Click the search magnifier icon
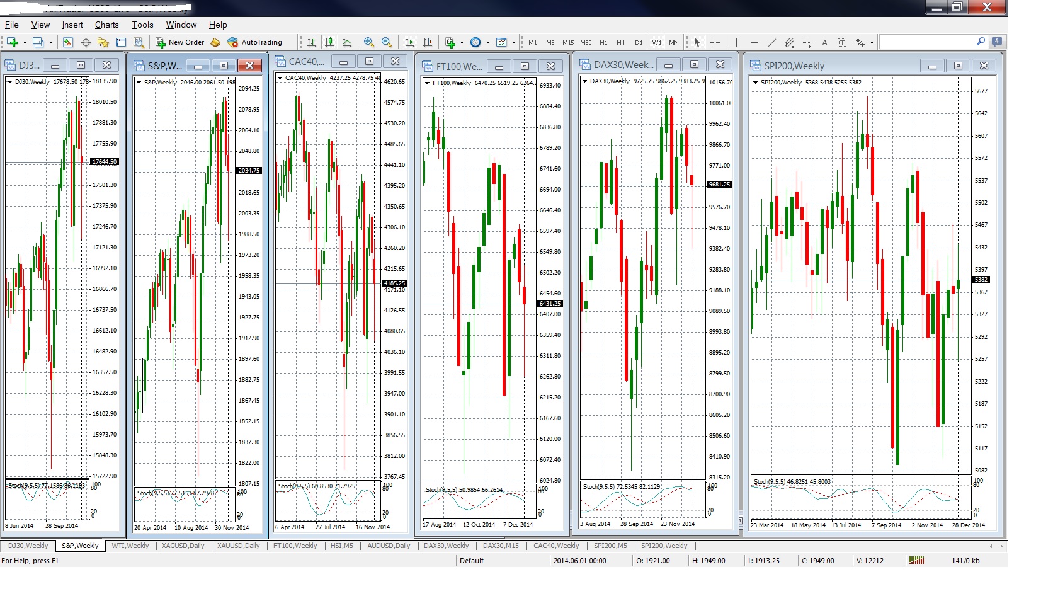 coord(981,42)
